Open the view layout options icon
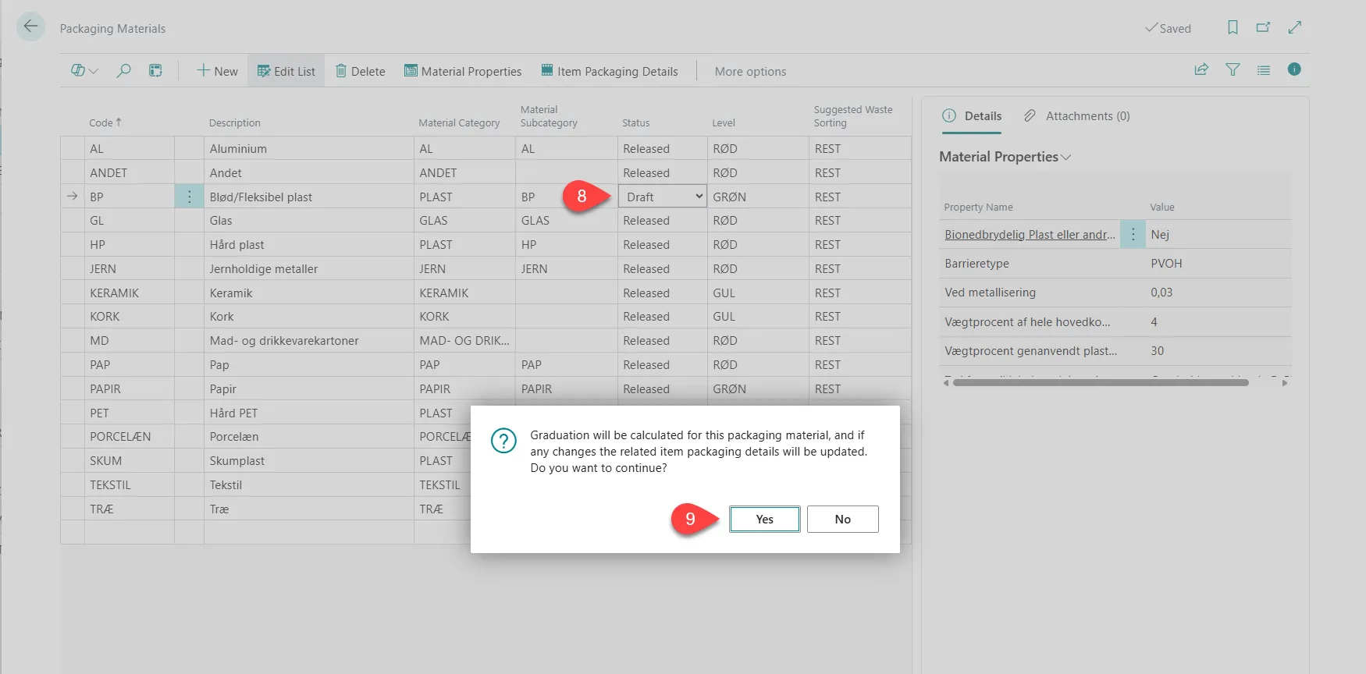This screenshot has width=1366, height=674. (156, 71)
